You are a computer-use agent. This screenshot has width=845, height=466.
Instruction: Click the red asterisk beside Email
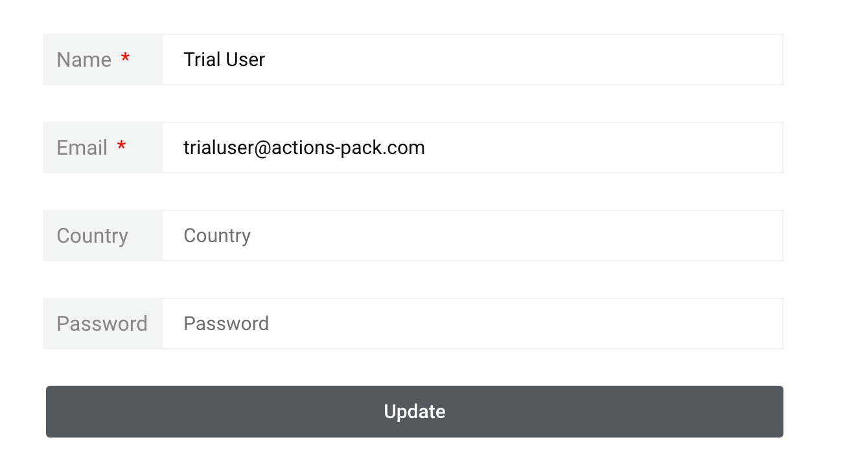tap(121, 146)
